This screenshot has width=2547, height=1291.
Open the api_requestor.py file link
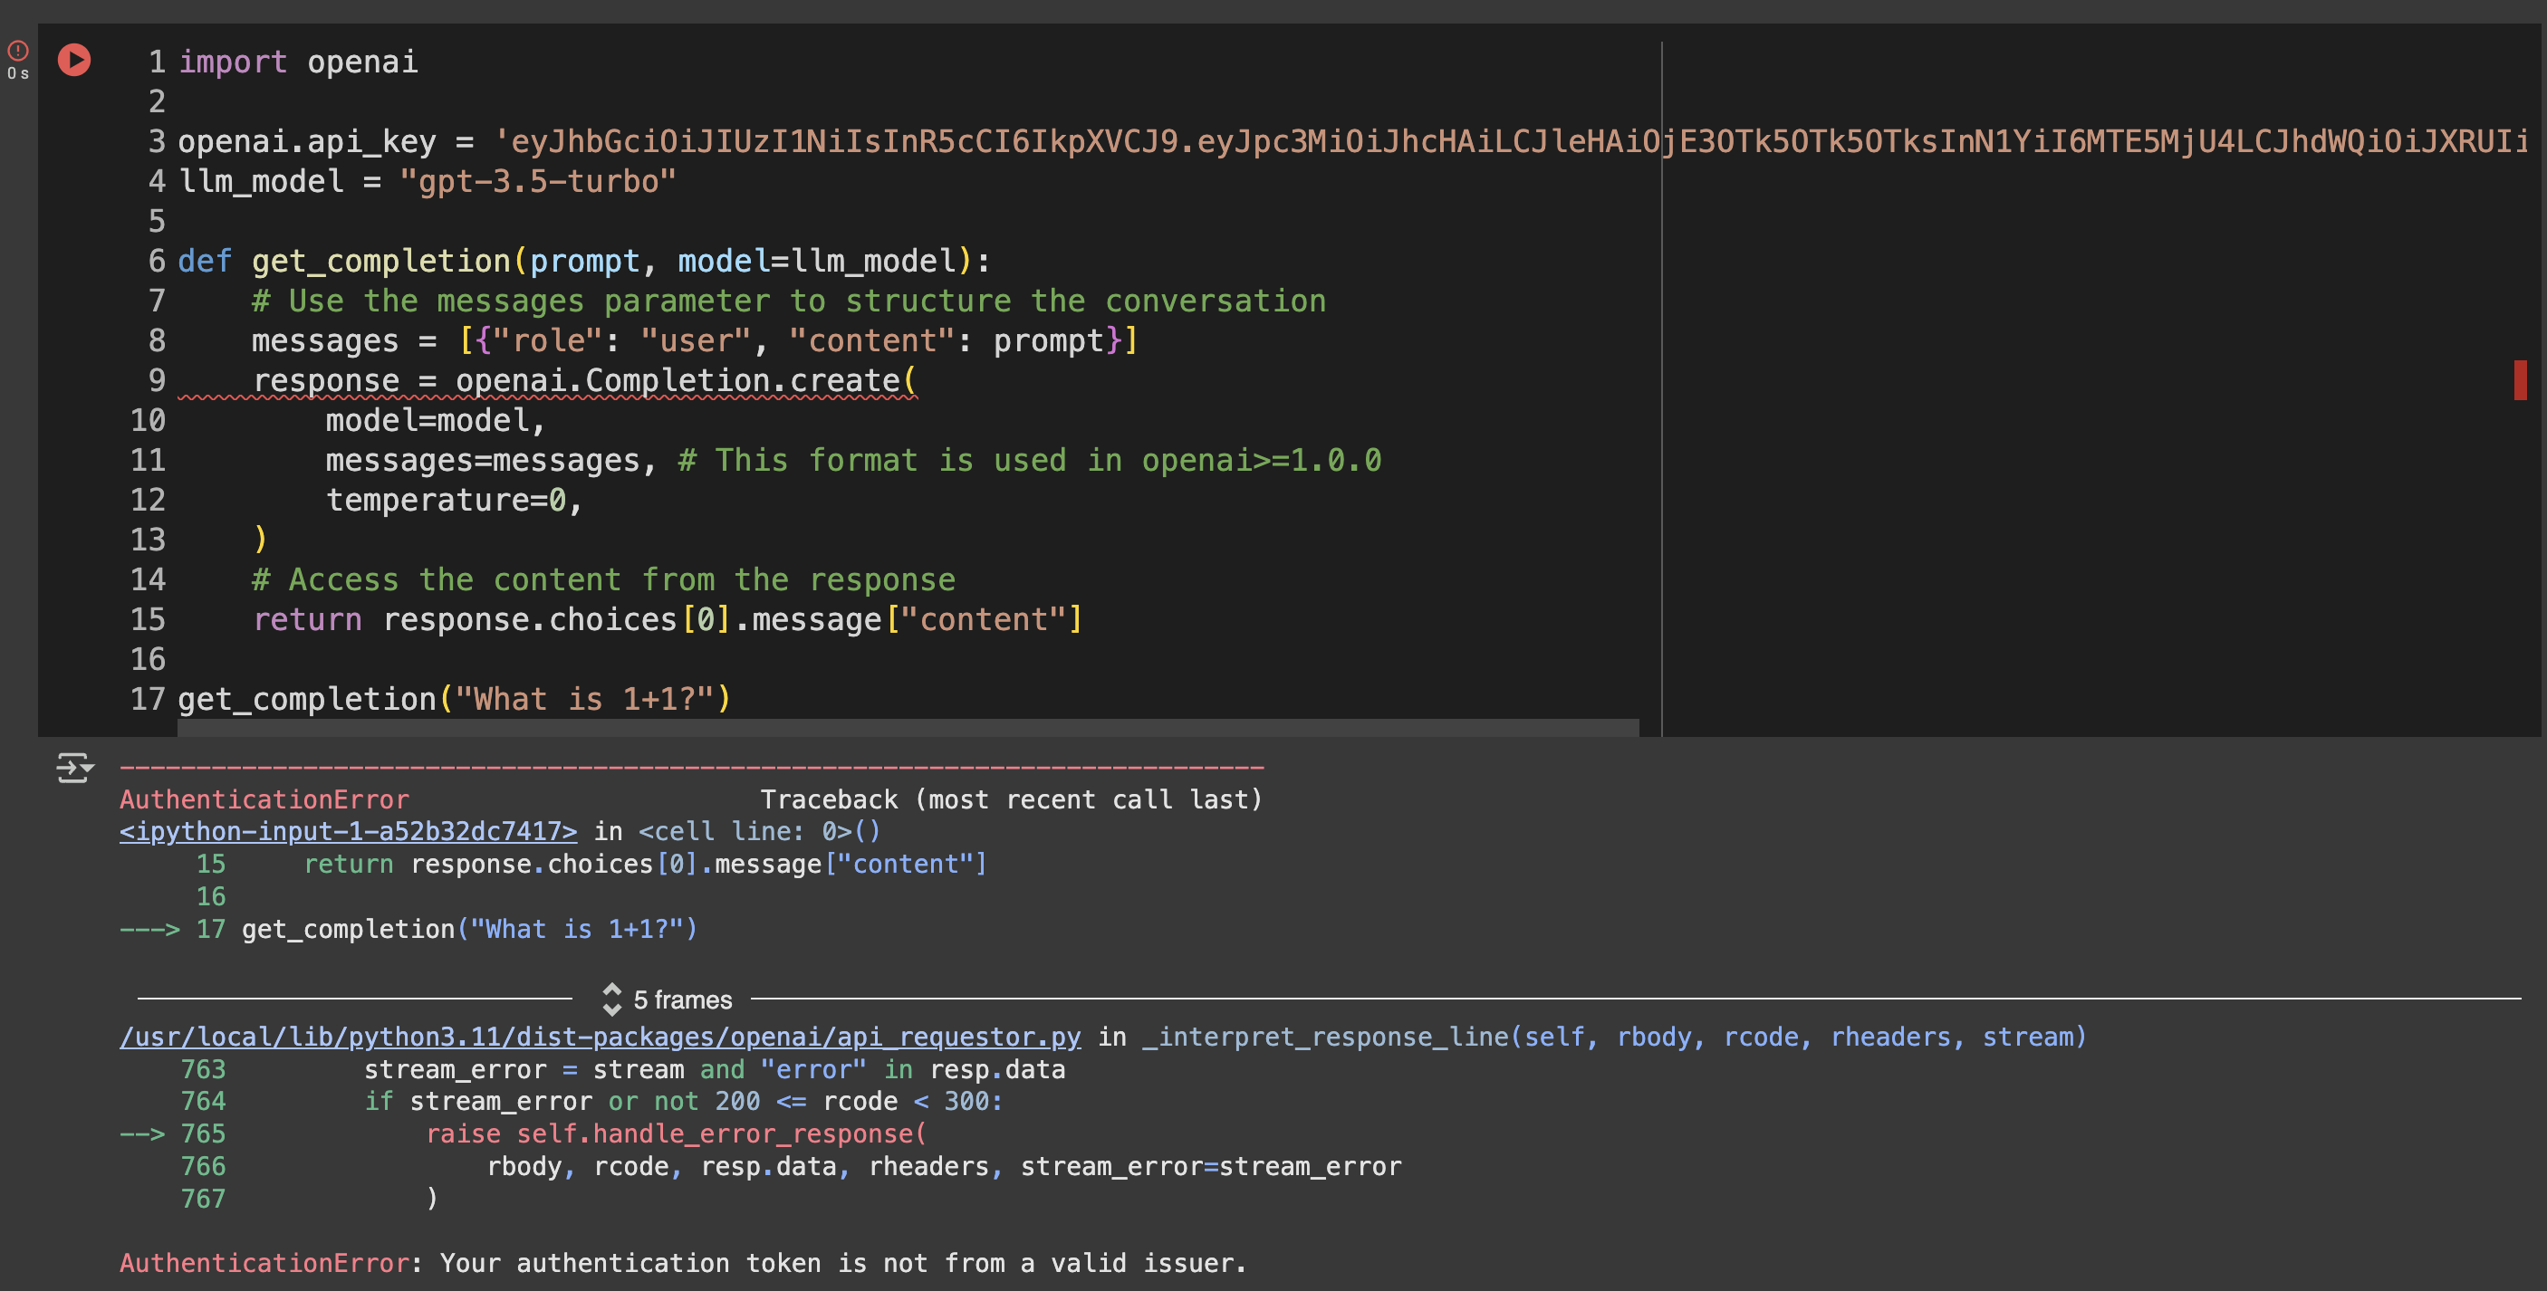600,1037
